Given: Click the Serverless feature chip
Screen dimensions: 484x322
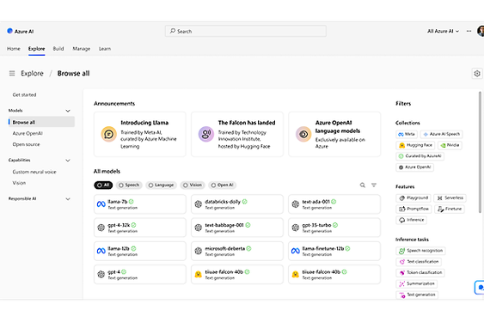Looking at the screenshot, I should (450, 198).
